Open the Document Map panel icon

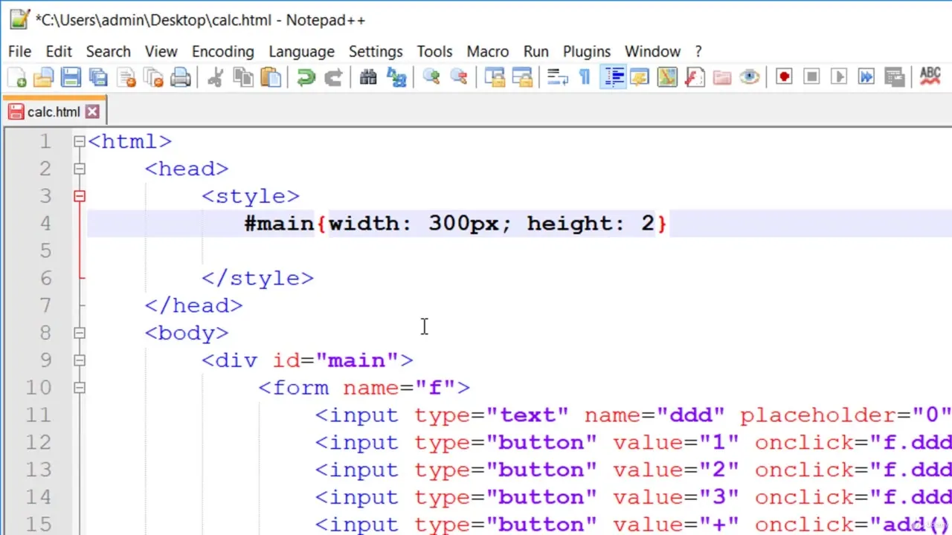click(x=666, y=77)
